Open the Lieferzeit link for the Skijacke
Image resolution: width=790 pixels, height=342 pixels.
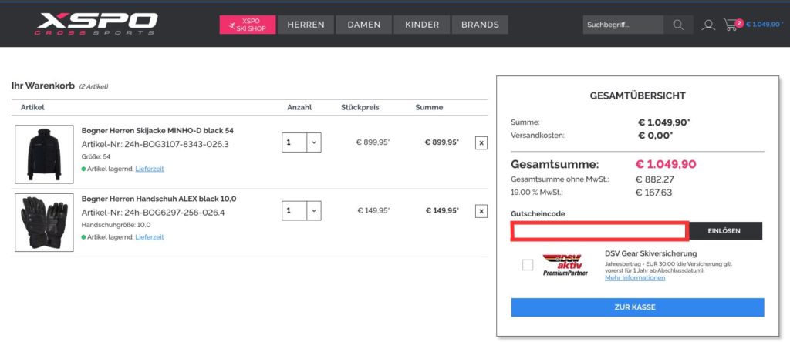pyautogui.click(x=150, y=169)
